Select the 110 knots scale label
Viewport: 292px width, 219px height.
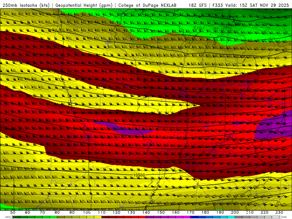101,212
